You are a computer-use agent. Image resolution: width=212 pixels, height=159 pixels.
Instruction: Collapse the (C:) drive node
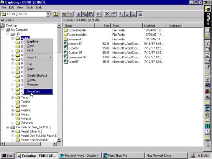click(8, 34)
